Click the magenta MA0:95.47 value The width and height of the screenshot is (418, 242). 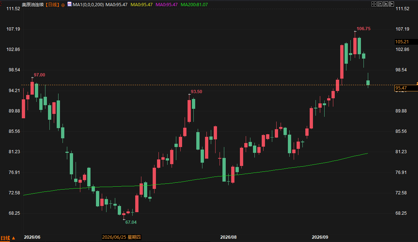point(166,4)
